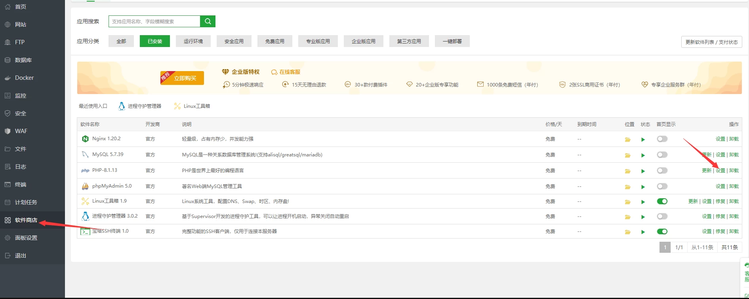The image size is (749, 299).
Task: Select the 已安装 installed category tab
Action: click(155, 41)
